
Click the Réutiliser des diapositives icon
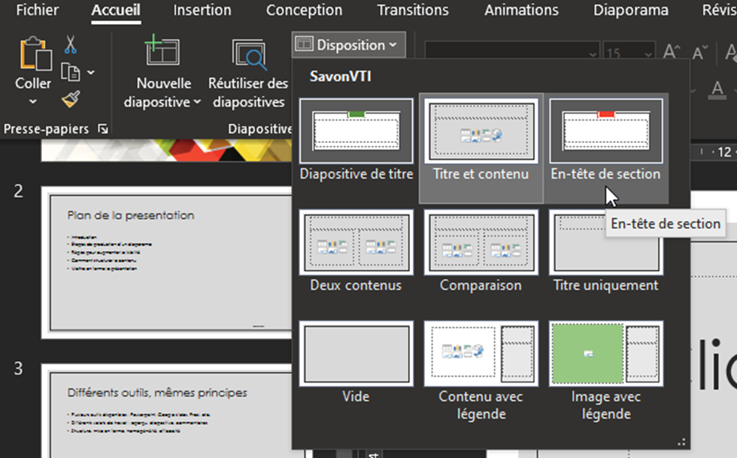[248, 53]
